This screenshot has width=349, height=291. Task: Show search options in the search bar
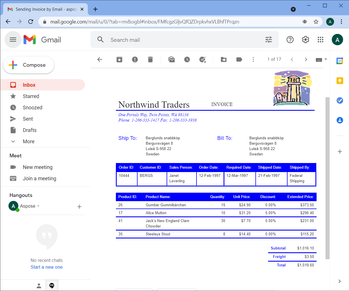point(269,40)
